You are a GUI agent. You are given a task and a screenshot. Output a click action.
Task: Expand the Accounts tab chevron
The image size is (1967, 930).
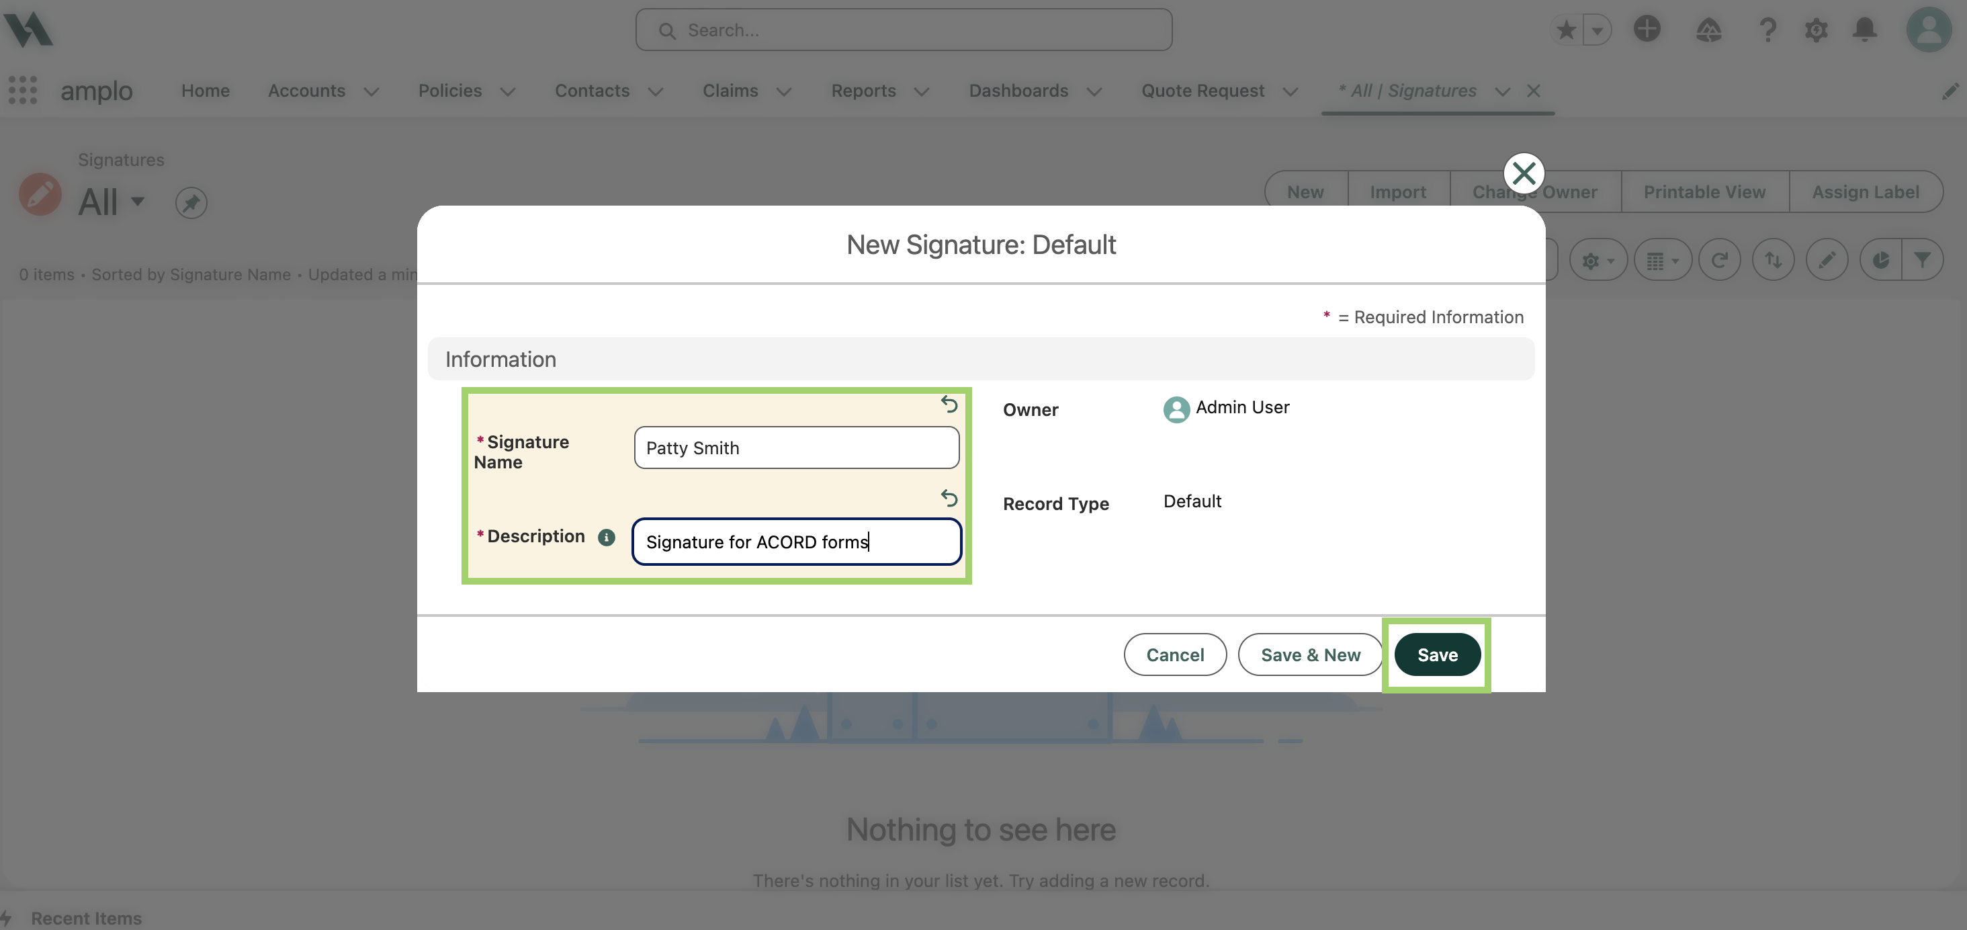coord(371,91)
